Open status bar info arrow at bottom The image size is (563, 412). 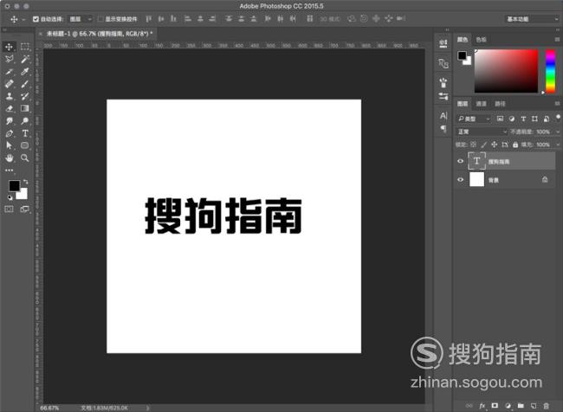coord(147,408)
